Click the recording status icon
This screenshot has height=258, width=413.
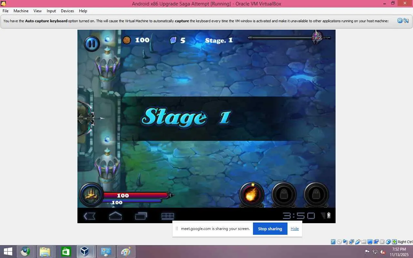point(376,242)
